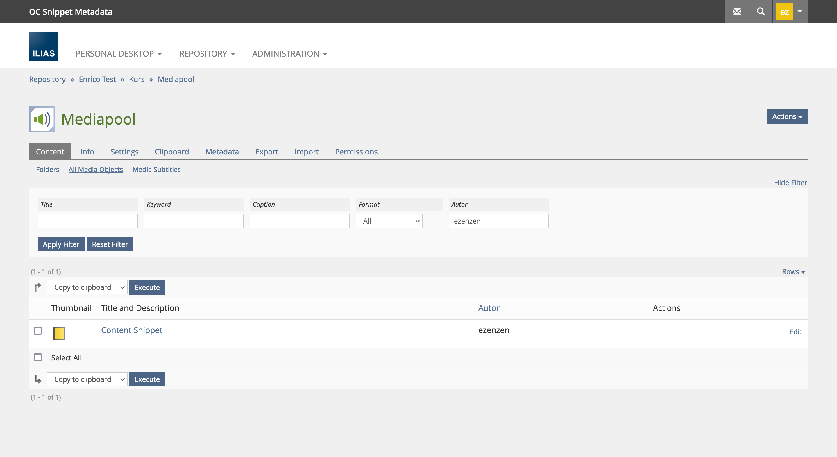The image size is (837, 457).
Task: Click the Autor filter input field
Action: 498,221
